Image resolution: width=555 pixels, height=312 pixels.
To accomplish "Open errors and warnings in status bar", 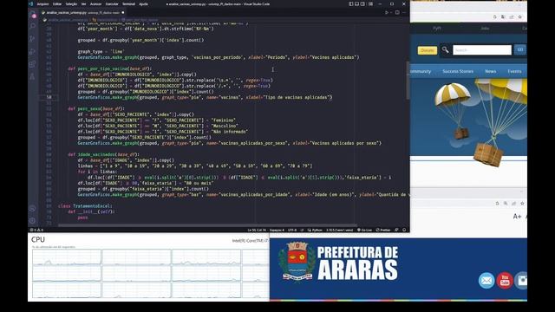I will (36, 230).
